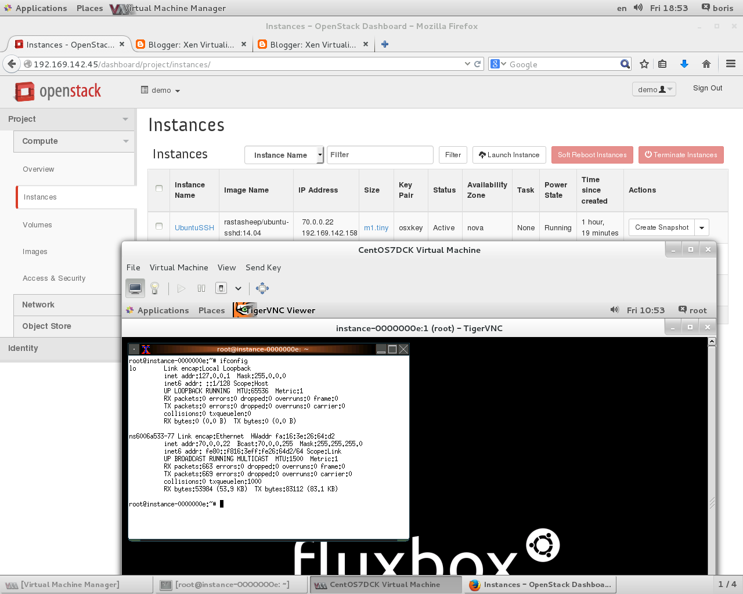This screenshot has height=594, width=743.
Task: Maximize the fluxbox terminal window
Action: (392, 349)
